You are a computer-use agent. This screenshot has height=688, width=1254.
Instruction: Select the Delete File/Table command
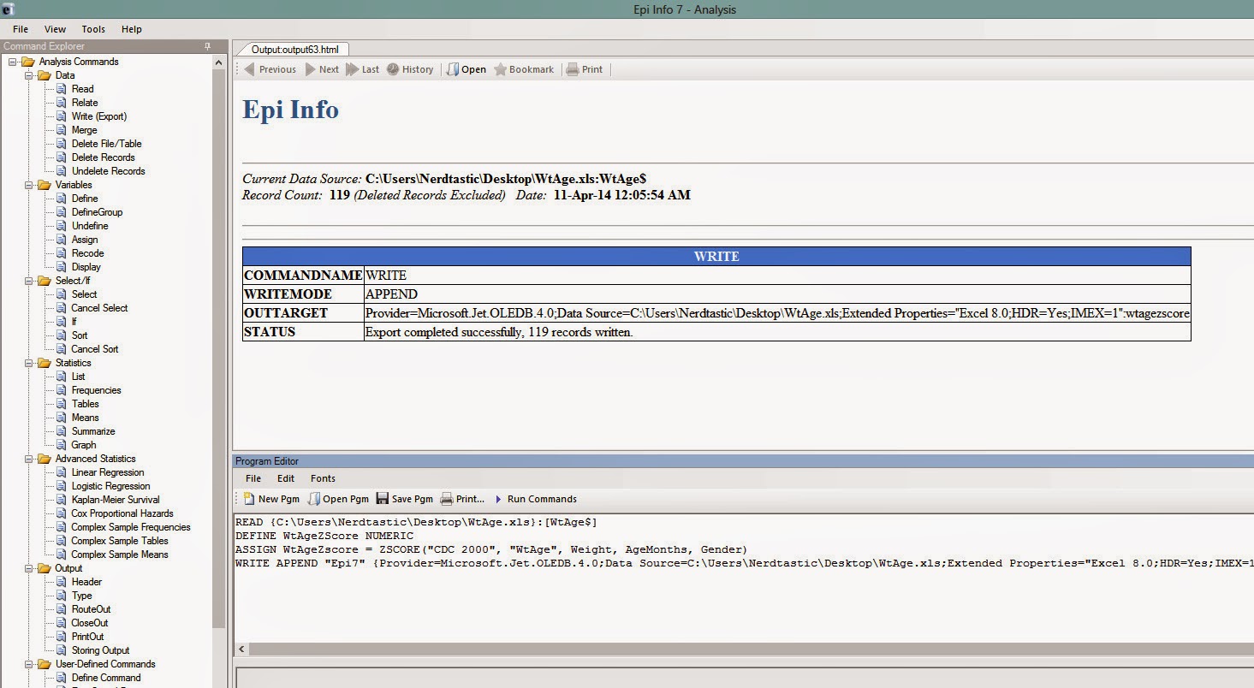coord(107,144)
